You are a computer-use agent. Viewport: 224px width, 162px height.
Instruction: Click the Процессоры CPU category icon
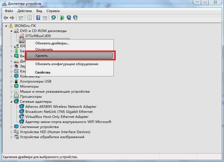(16, 96)
